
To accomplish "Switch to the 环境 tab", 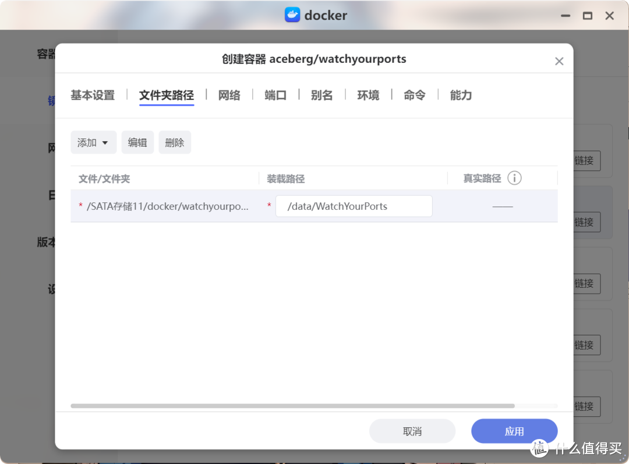I will point(368,95).
